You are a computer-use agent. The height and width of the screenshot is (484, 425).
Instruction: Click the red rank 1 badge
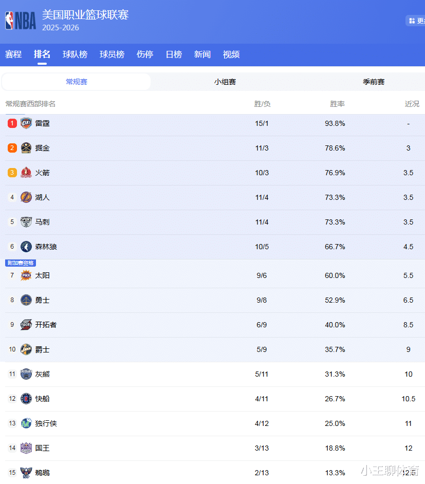click(x=12, y=123)
